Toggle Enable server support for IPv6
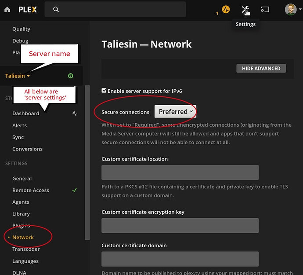Image resolution: width=303 pixels, height=275 pixels. tap(104, 91)
